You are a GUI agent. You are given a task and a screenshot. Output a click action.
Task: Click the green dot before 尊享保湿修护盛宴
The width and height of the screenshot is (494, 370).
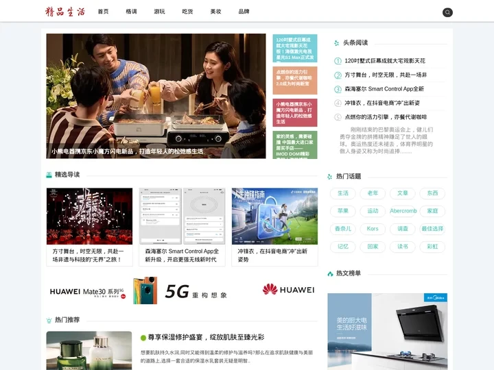[143, 338]
